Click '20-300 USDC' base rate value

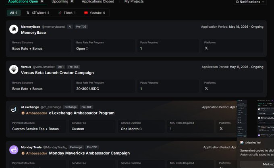pos(87,89)
